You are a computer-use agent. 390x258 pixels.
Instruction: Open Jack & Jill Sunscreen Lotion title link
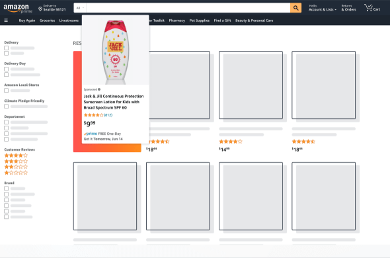(x=114, y=102)
